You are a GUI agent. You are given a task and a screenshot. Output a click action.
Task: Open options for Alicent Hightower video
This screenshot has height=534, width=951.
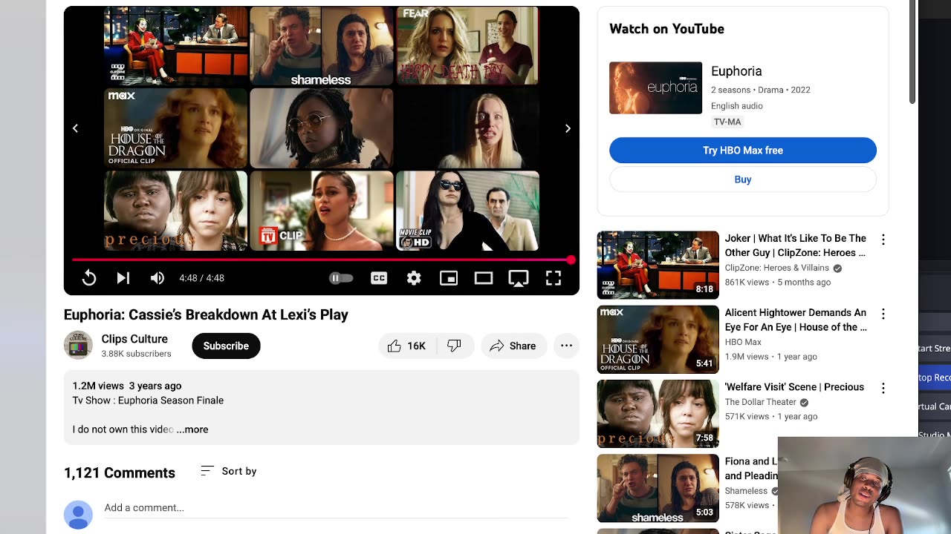pyautogui.click(x=883, y=314)
